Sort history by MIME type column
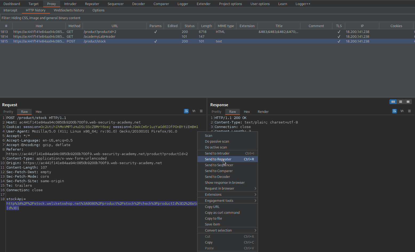This screenshot has width=415, height=252. point(226,26)
